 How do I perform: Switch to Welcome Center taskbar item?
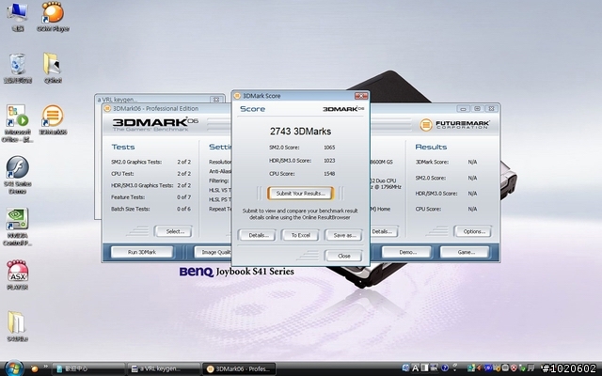tap(88, 369)
